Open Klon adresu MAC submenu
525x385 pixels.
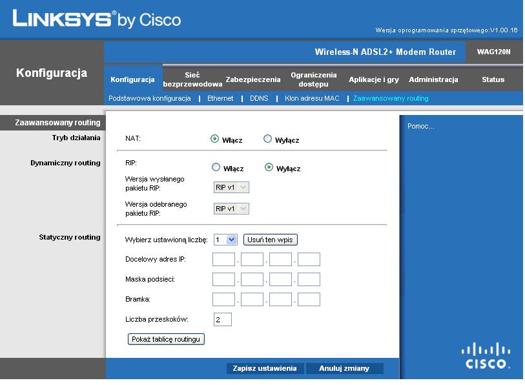click(x=312, y=98)
